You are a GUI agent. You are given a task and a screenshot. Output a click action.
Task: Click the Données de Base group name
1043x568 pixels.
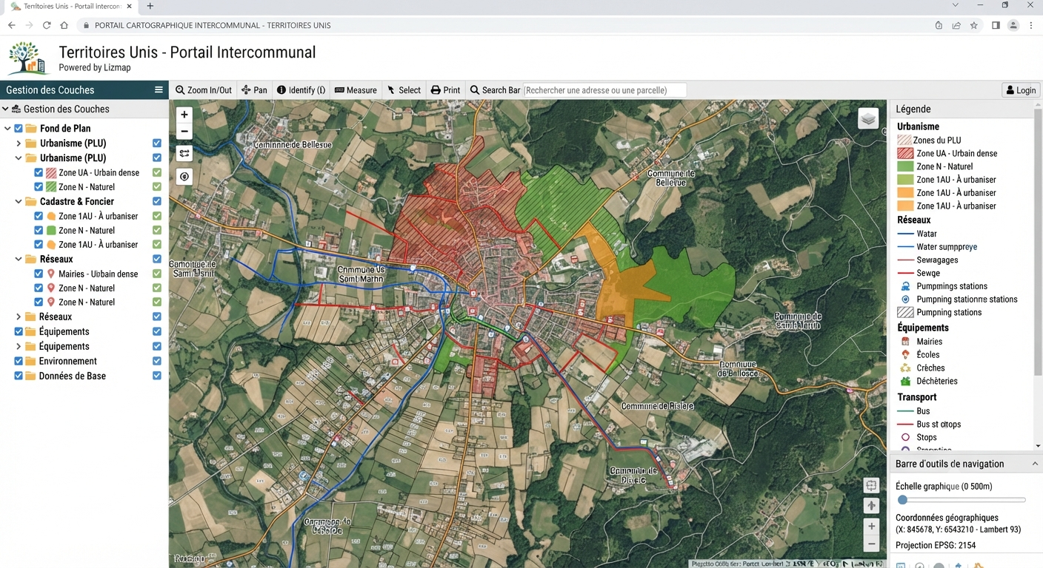73,376
